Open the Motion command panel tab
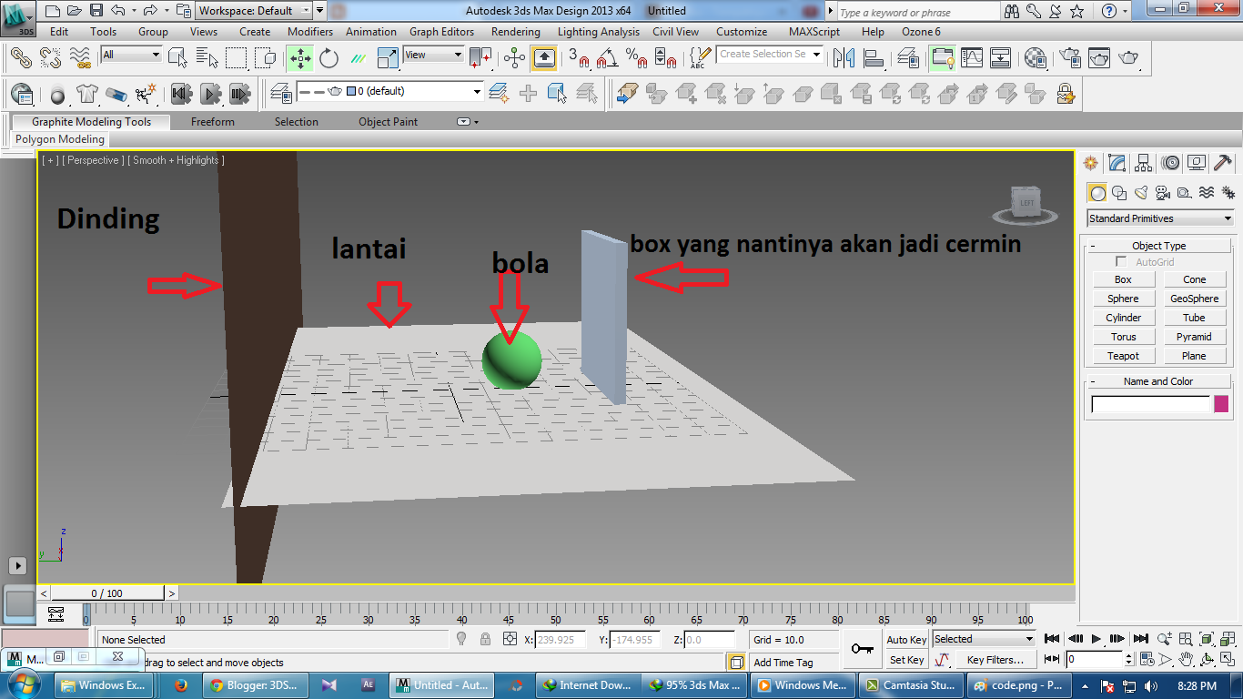1243x699 pixels. [1171, 163]
